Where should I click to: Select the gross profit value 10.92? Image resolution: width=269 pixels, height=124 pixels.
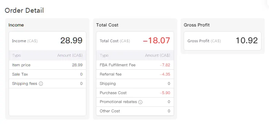[247, 41]
